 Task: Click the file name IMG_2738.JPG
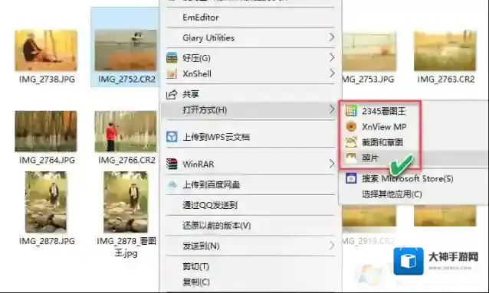tap(47, 80)
